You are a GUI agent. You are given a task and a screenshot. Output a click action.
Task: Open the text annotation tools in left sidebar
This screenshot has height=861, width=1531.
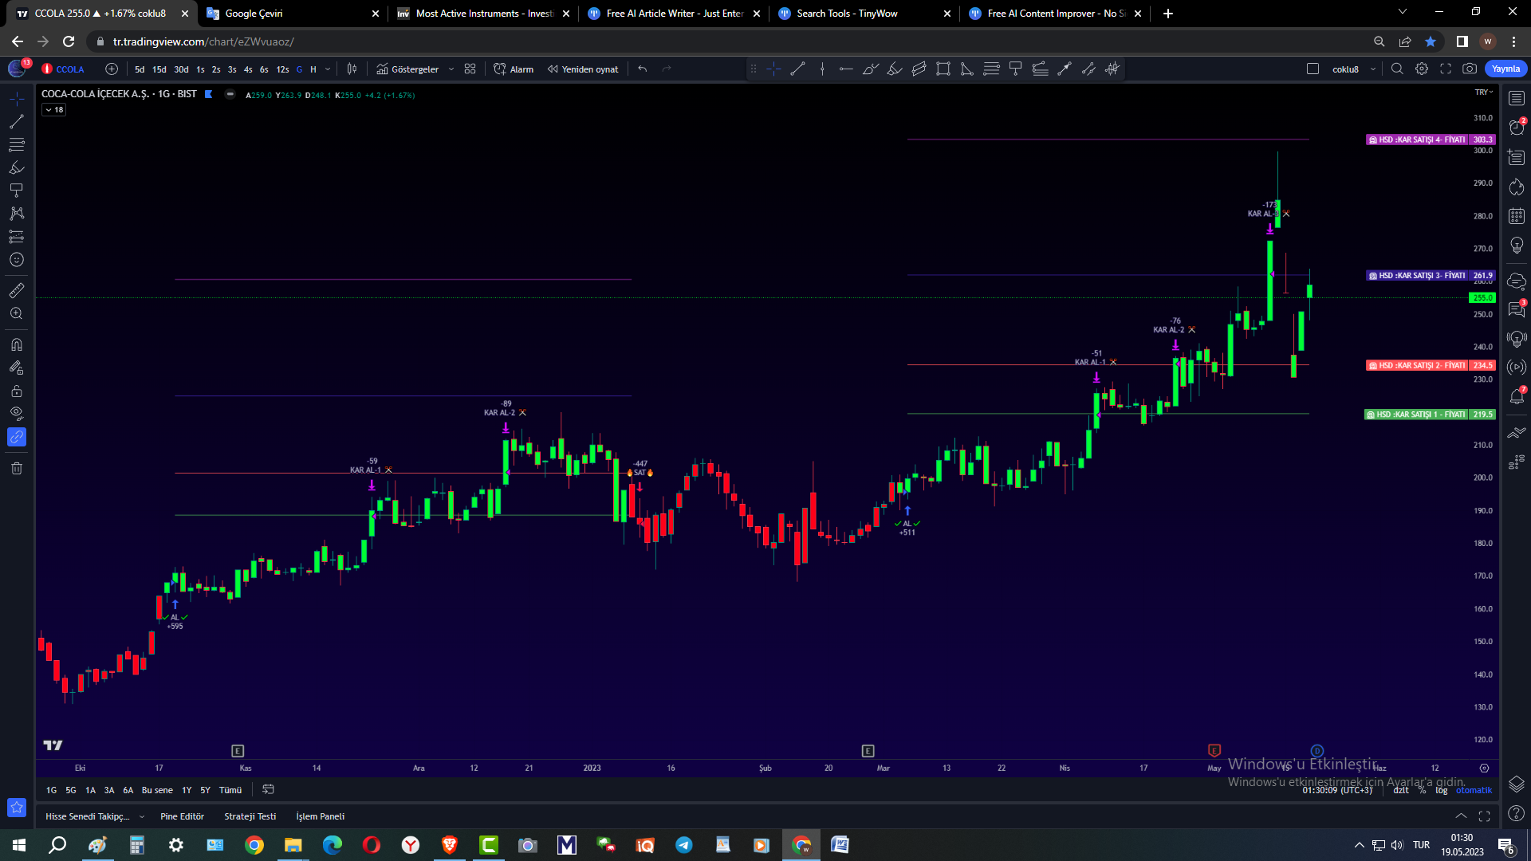coord(17,191)
